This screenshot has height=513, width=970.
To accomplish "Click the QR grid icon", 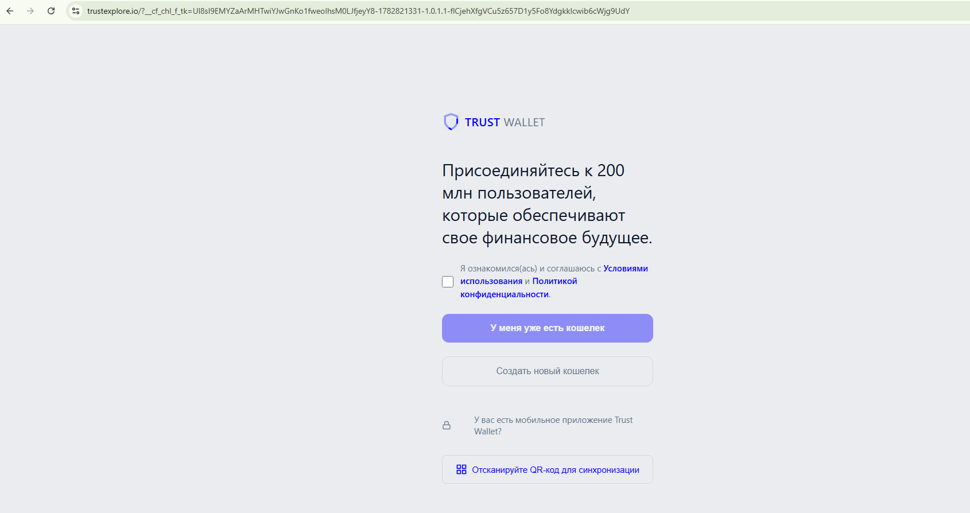I will [461, 469].
